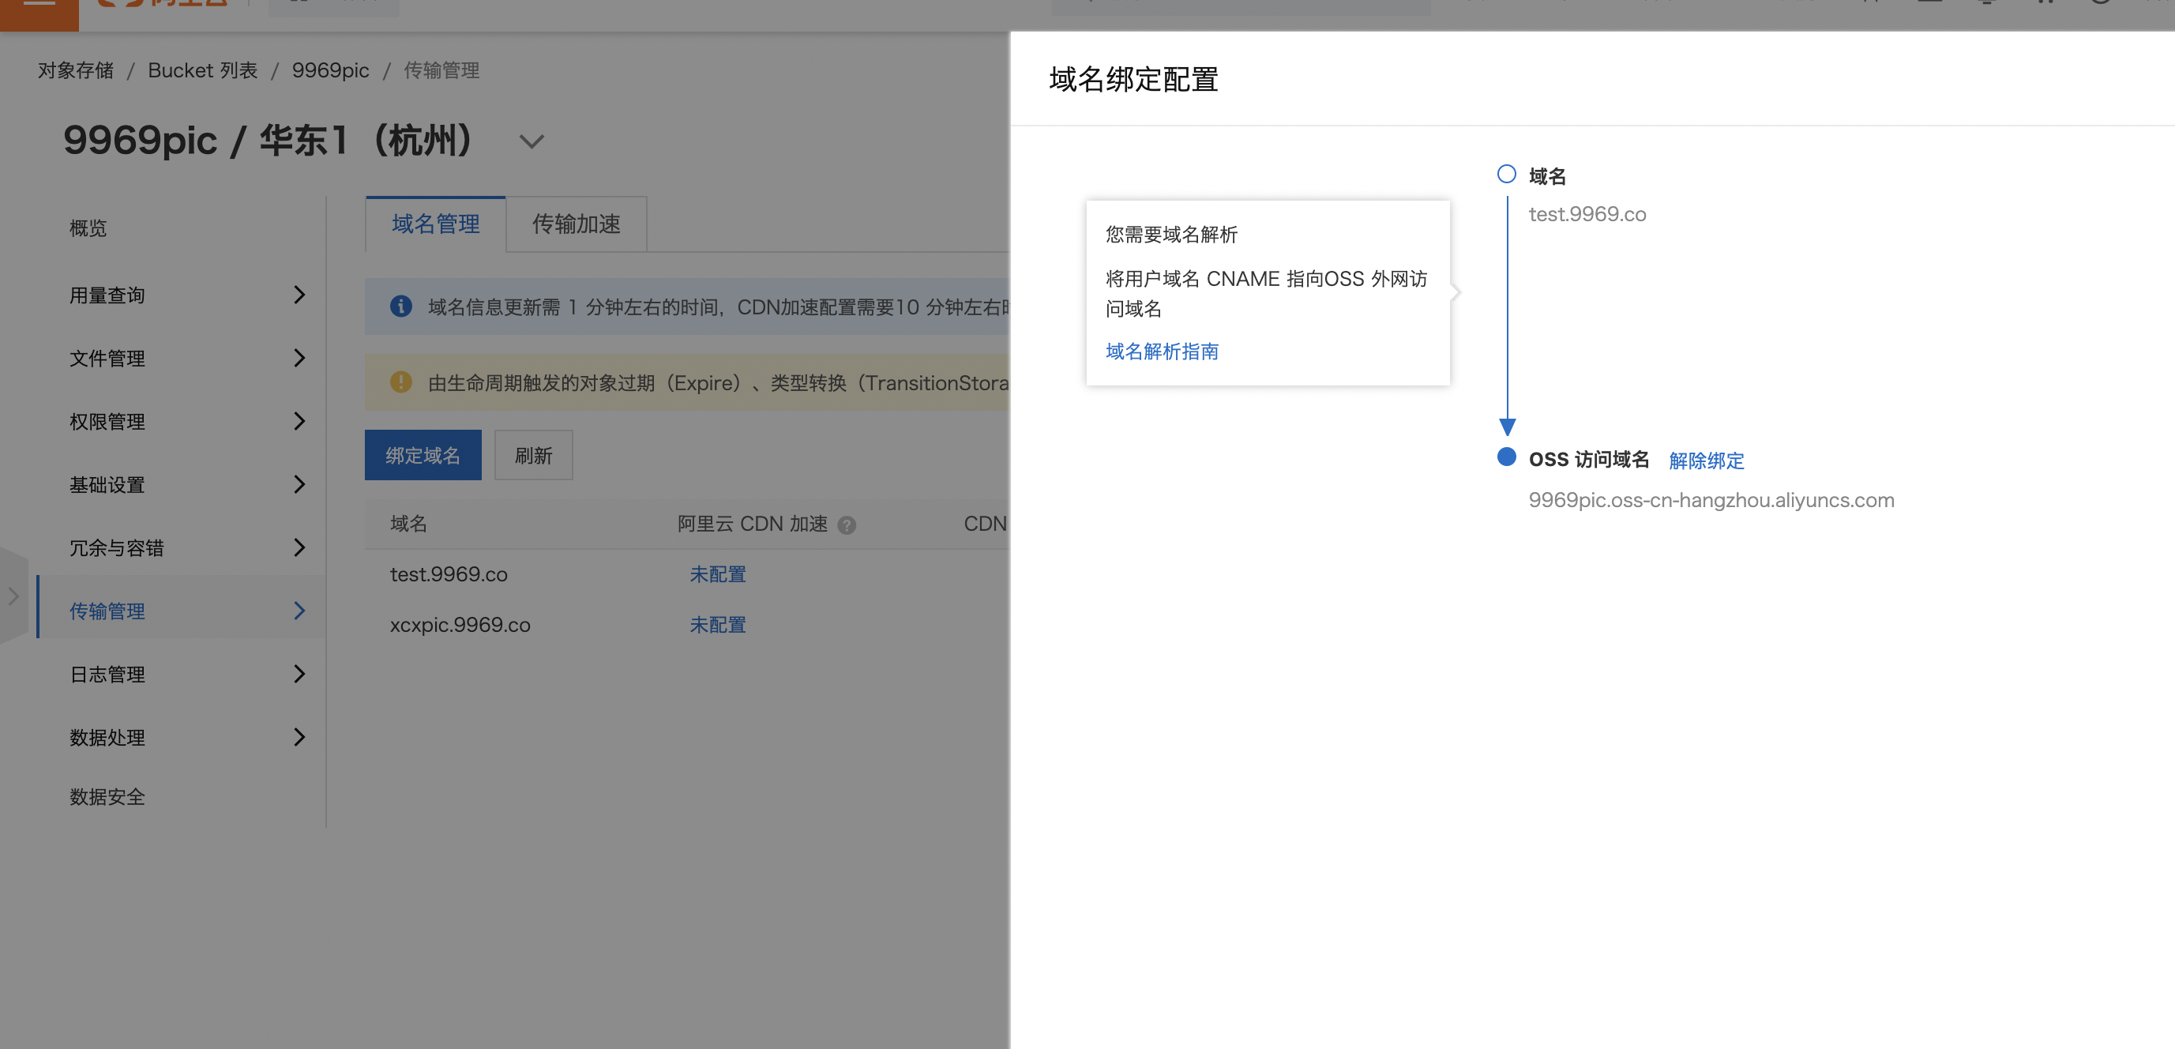Select 传输管理 sidebar item
The image size is (2175, 1049).
click(182, 607)
